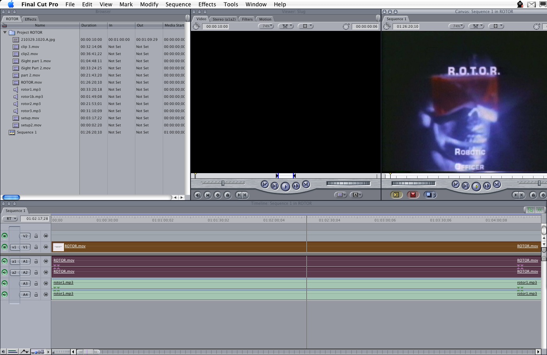Image resolution: width=547 pixels, height=355 pixels.
Task: Click Toggle Clip Keyframes button in timeline
Action: click(x=12, y=351)
